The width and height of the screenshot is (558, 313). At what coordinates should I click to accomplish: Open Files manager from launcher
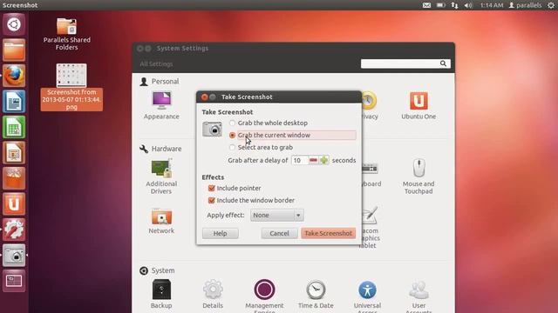[14, 50]
